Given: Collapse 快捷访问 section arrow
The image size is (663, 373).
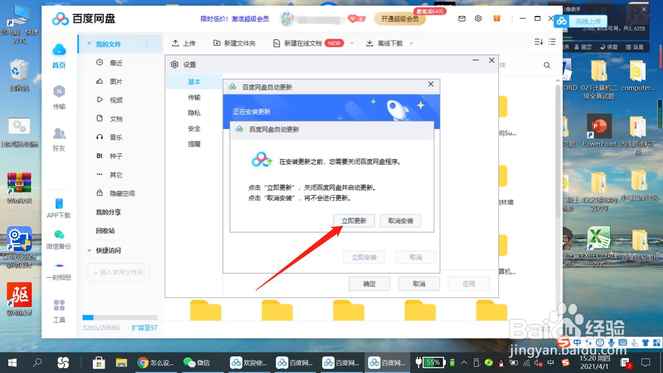Looking at the screenshot, I should (89, 250).
